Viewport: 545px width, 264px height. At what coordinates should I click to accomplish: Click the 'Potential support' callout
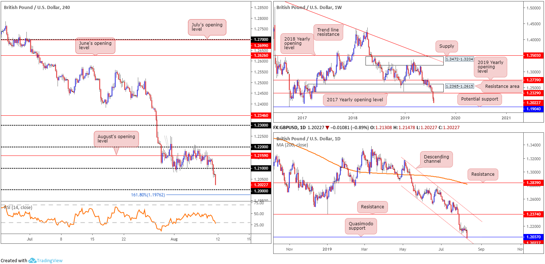(479, 99)
